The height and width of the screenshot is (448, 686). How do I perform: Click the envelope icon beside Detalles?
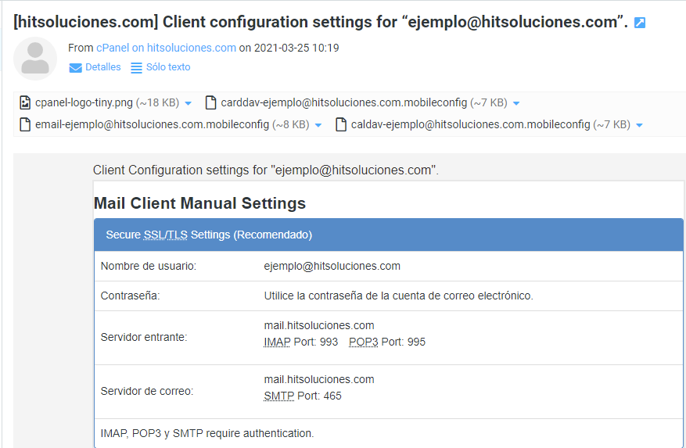76,68
